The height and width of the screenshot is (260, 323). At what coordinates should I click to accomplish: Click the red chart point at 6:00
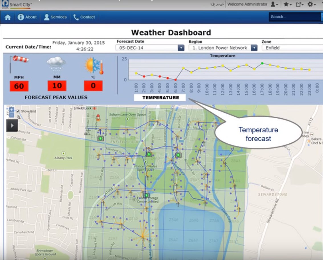[x=176, y=80]
